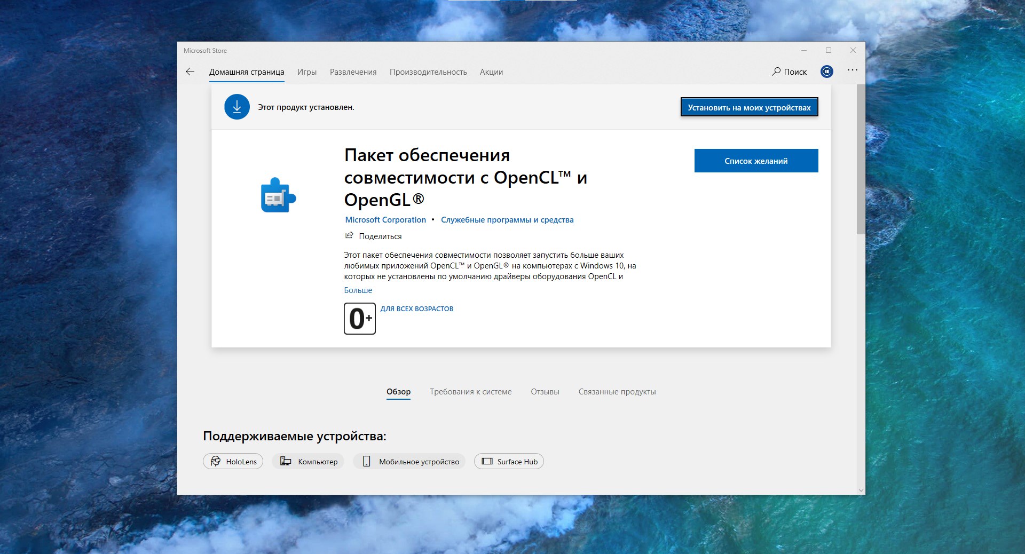Select the Отзывы tab

point(545,392)
